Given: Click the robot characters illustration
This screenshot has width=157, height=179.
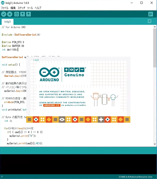Looking at the screenshot, I should [x=105, y=99].
